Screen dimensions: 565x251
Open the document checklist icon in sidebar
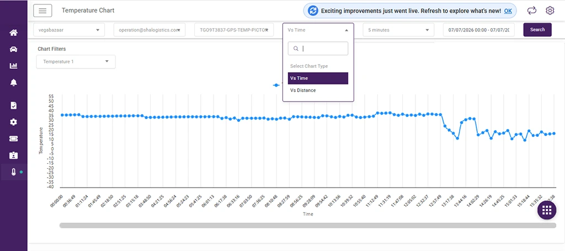tap(13, 105)
